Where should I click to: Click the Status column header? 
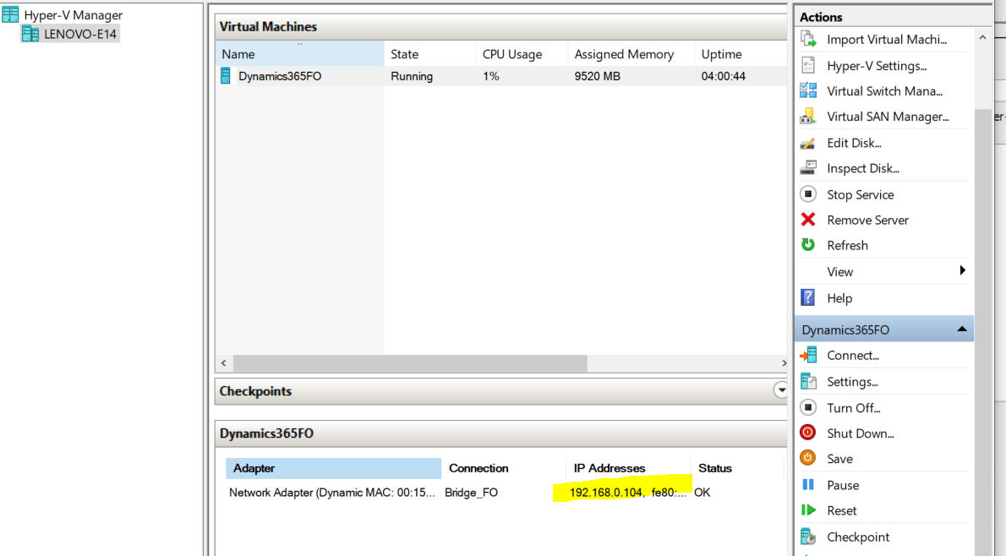[x=714, y=468]
